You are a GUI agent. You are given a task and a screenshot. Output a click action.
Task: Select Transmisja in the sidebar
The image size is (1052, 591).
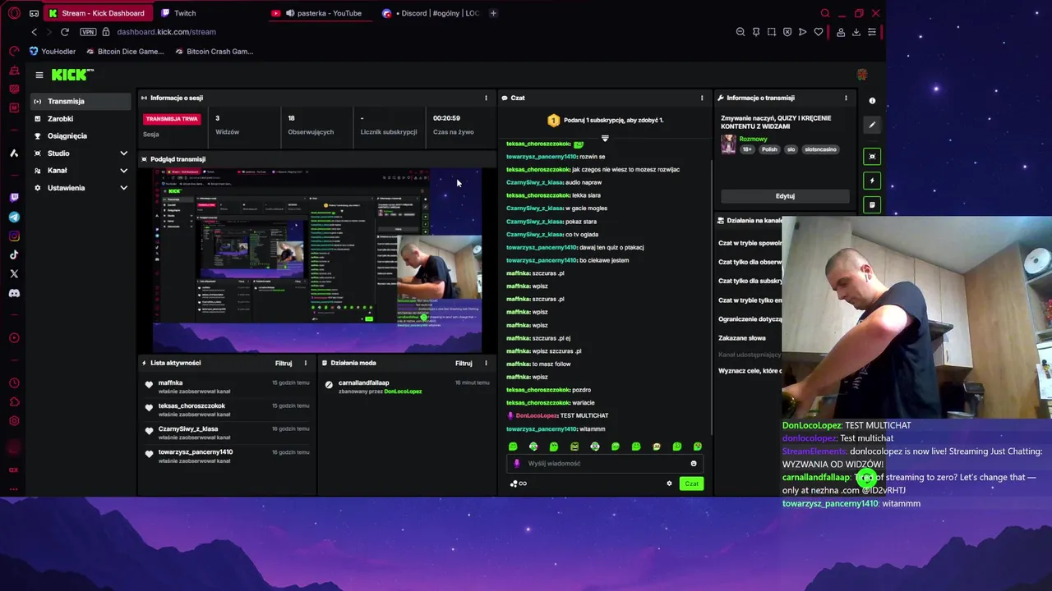pyautogui.click(x=81, y=101)
